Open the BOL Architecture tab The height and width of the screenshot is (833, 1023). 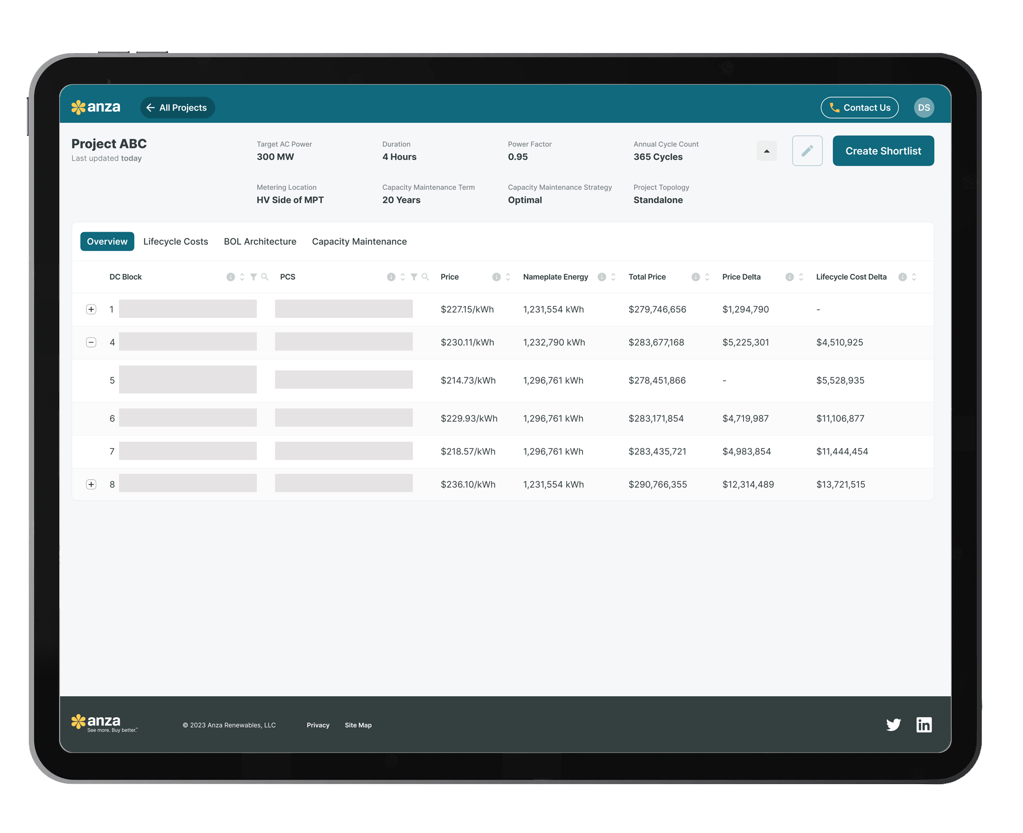pyautogui.click(x=260, y=242)
